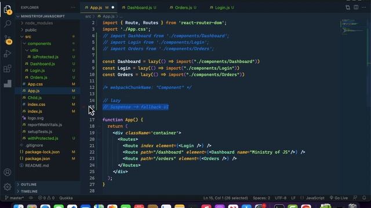Click function App() declaration line
The width and height of the screenshot is (371, 208).
pos(122,120)
